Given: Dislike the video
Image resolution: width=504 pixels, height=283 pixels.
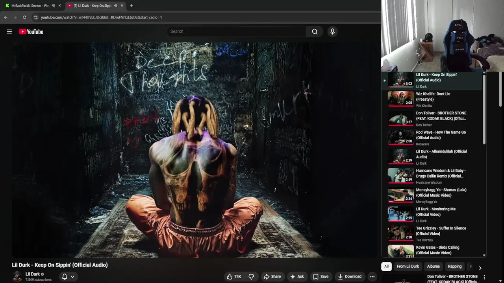Looking at the screenshot, I should (x=251, y=277).
